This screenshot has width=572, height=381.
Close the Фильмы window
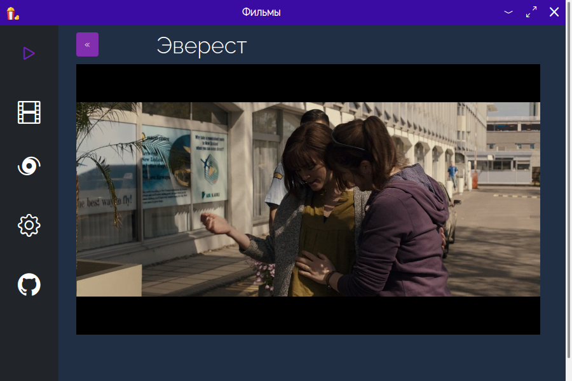(x=554, y=12)
